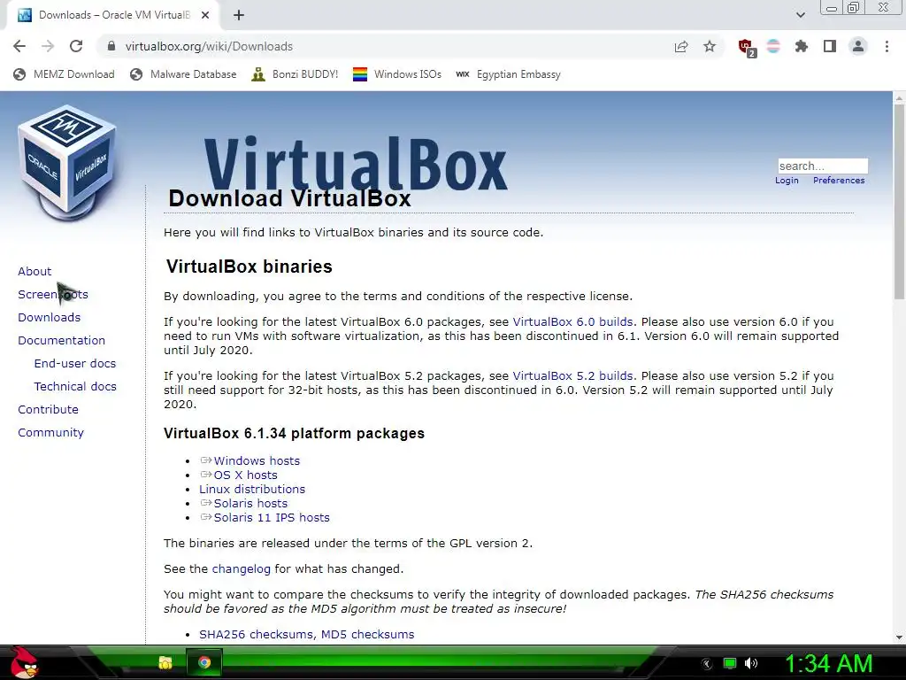Click the Login link

(x=787, y=181)
